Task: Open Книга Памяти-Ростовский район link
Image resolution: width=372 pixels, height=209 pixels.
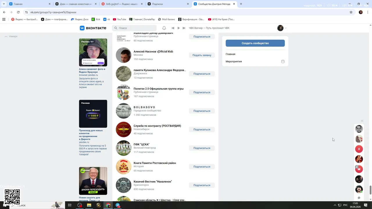Action: (155, 163)
